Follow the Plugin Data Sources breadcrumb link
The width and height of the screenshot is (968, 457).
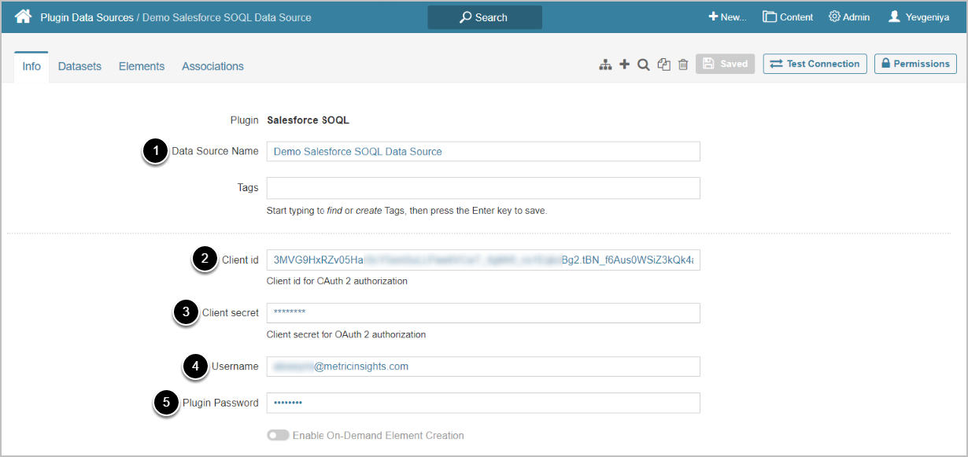87,17
